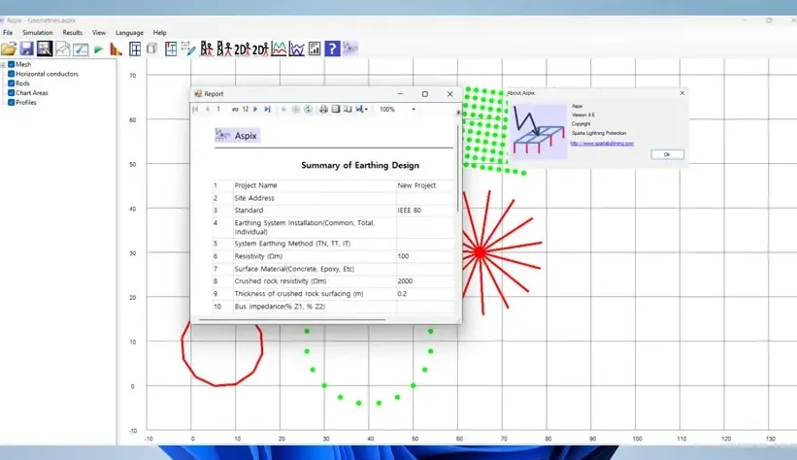797x460 pixels.
Task: Toggle print layout view in Report toolbar
Action: pyautogui.click(x=336, y=110)
